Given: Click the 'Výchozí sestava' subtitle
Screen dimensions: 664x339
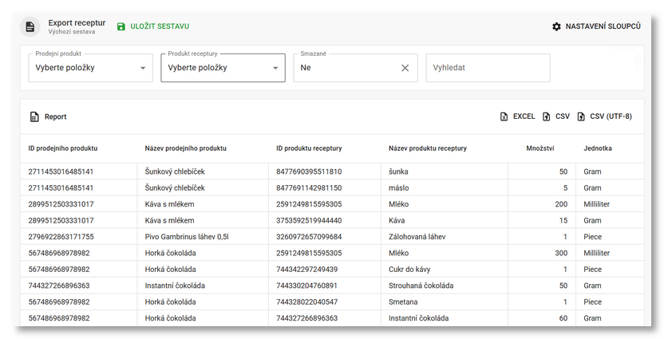Looking at the screenshot, I should 72,32.
